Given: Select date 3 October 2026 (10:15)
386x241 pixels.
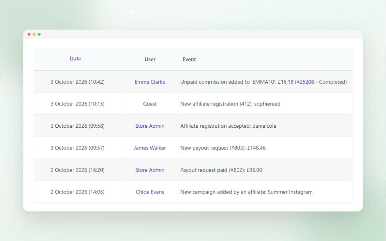Looking at the screenshot, I should [x=78, y=104].
